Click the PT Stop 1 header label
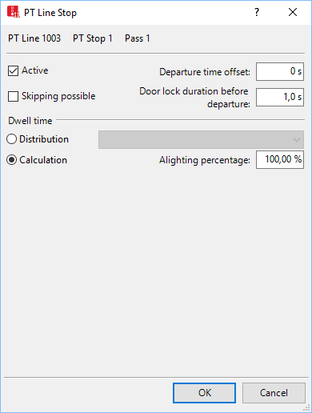The image size is (312, 413). [93, 38]
